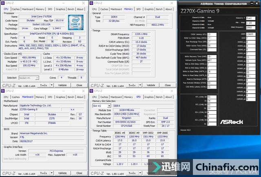Open Graphics tab in the SPD window

[x=149, y=97]
